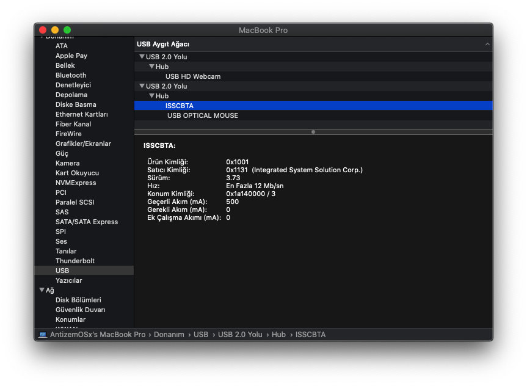Click Donanım in the path bar

(169, 335)
